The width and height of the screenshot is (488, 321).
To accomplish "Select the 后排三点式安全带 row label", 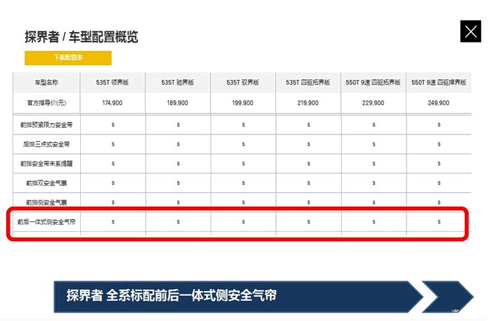I will click(47, 144).
